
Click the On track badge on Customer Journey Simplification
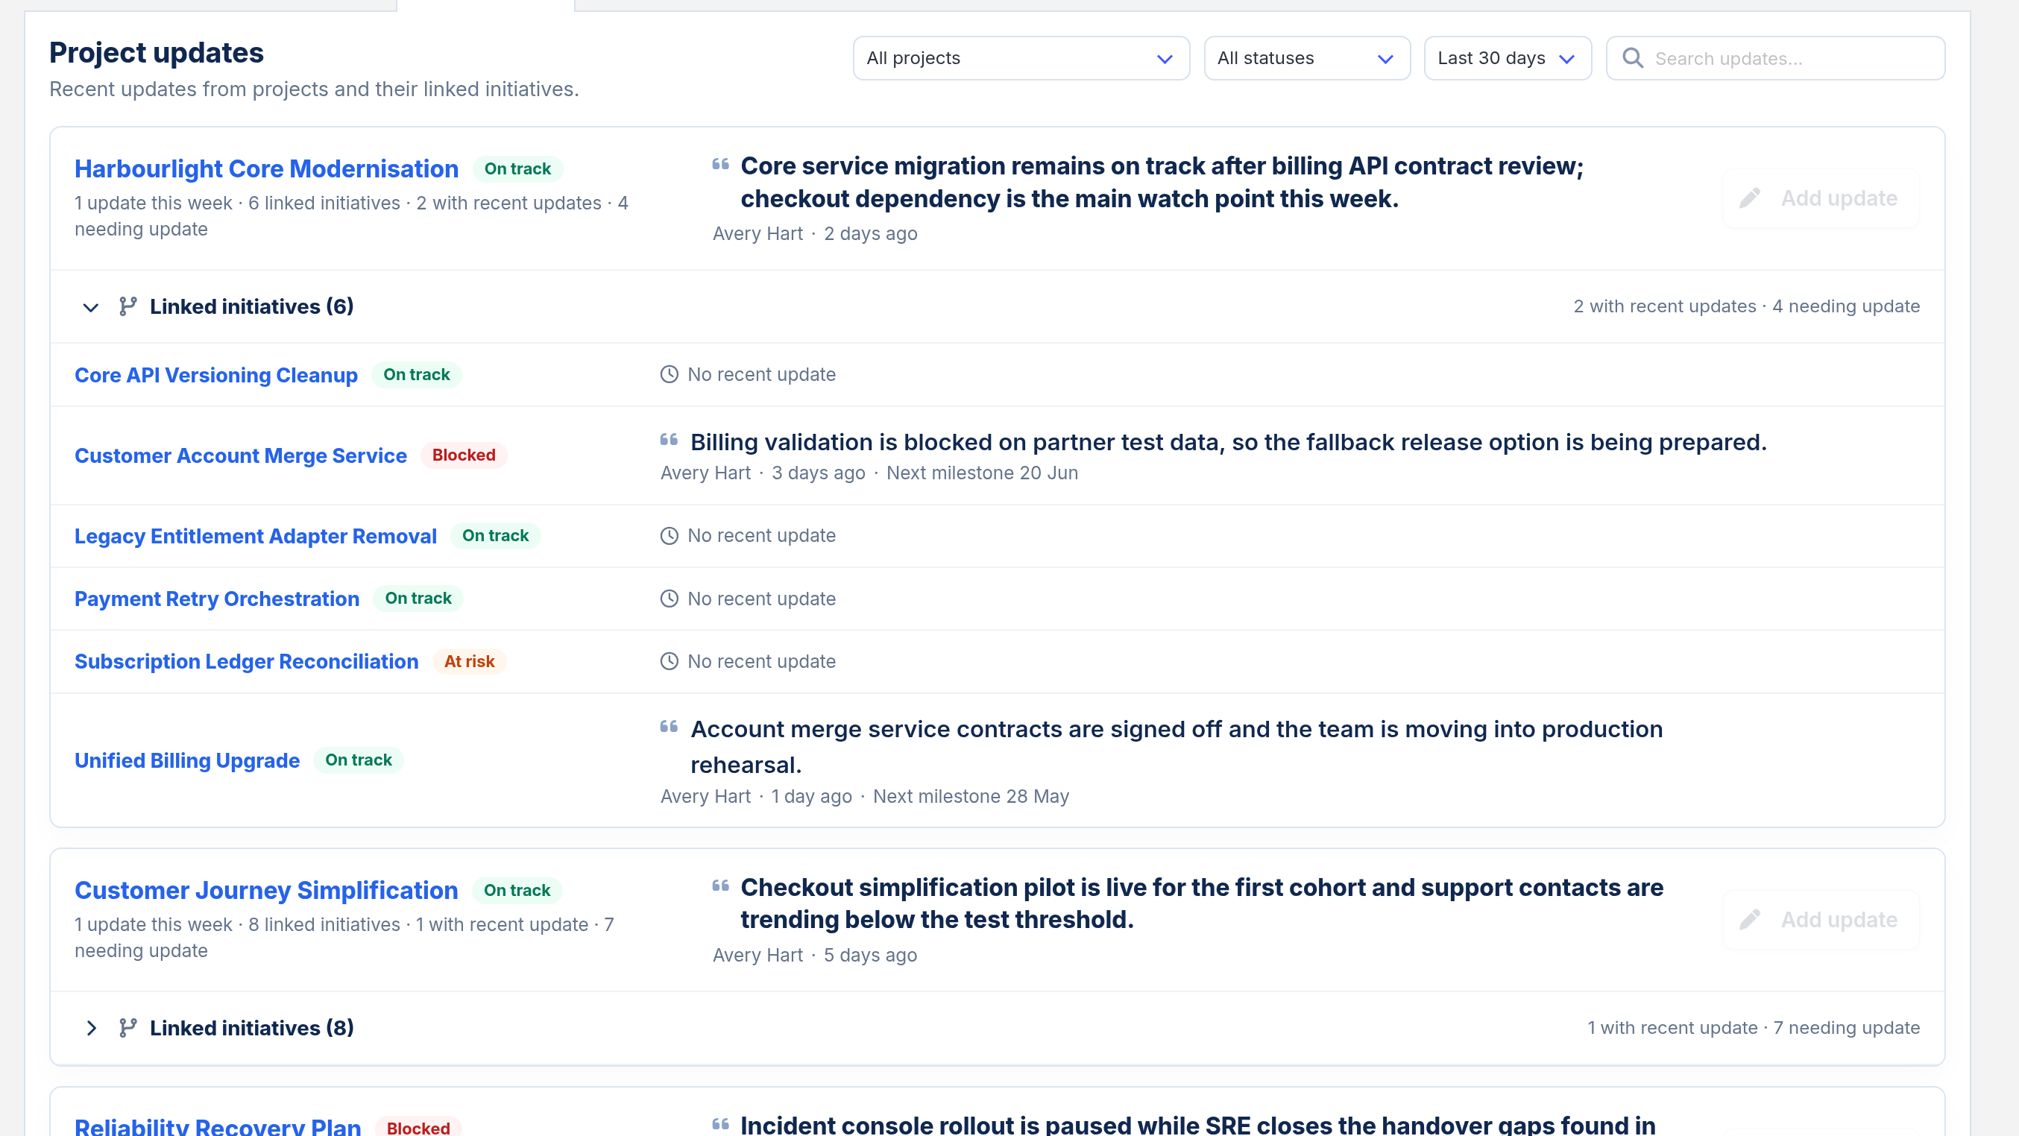(x=517, y=890)
